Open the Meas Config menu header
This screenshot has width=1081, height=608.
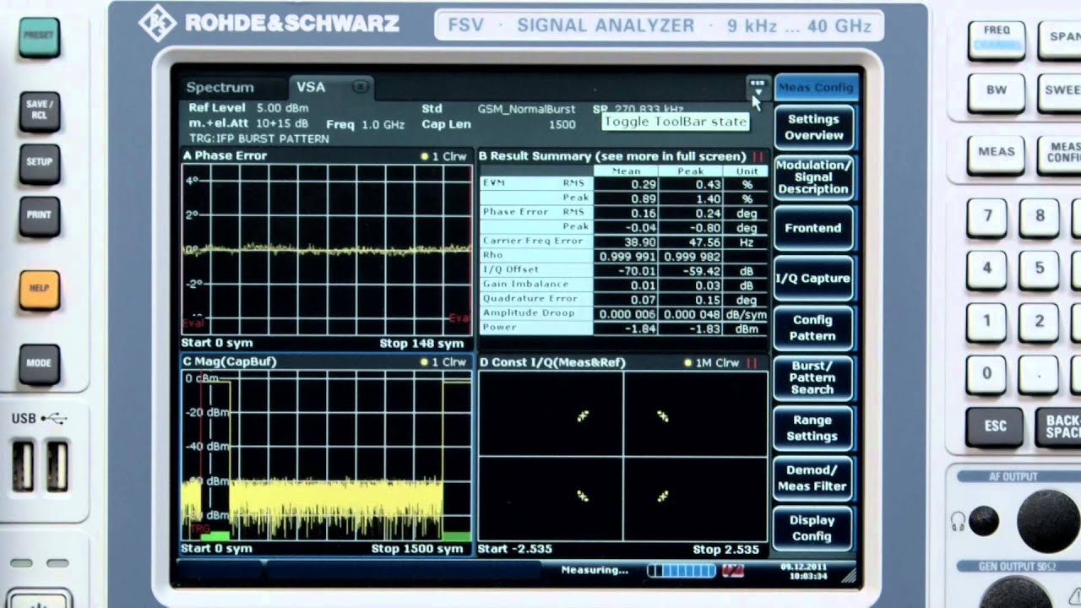[x=816, y=87]
